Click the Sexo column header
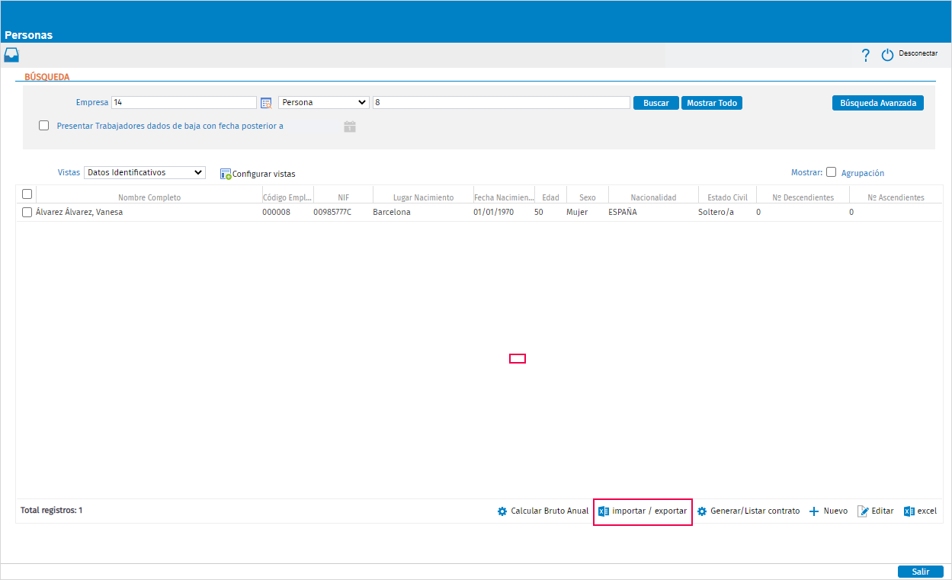This screenshot has height=580, width=952. pos(588,197)
